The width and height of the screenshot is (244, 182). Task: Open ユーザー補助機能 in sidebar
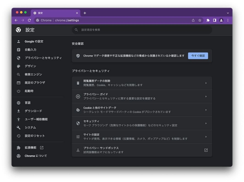pos(36,119)
